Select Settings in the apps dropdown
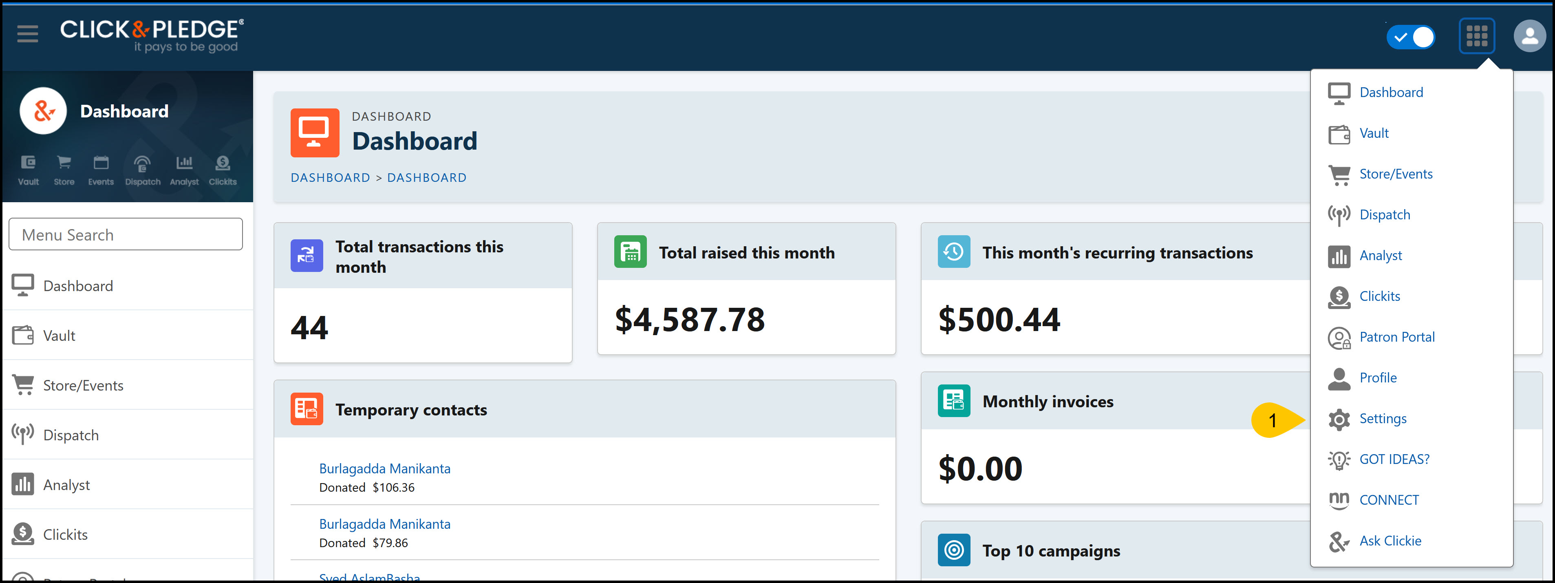The image size is (1555, 583). [1382, 418]
